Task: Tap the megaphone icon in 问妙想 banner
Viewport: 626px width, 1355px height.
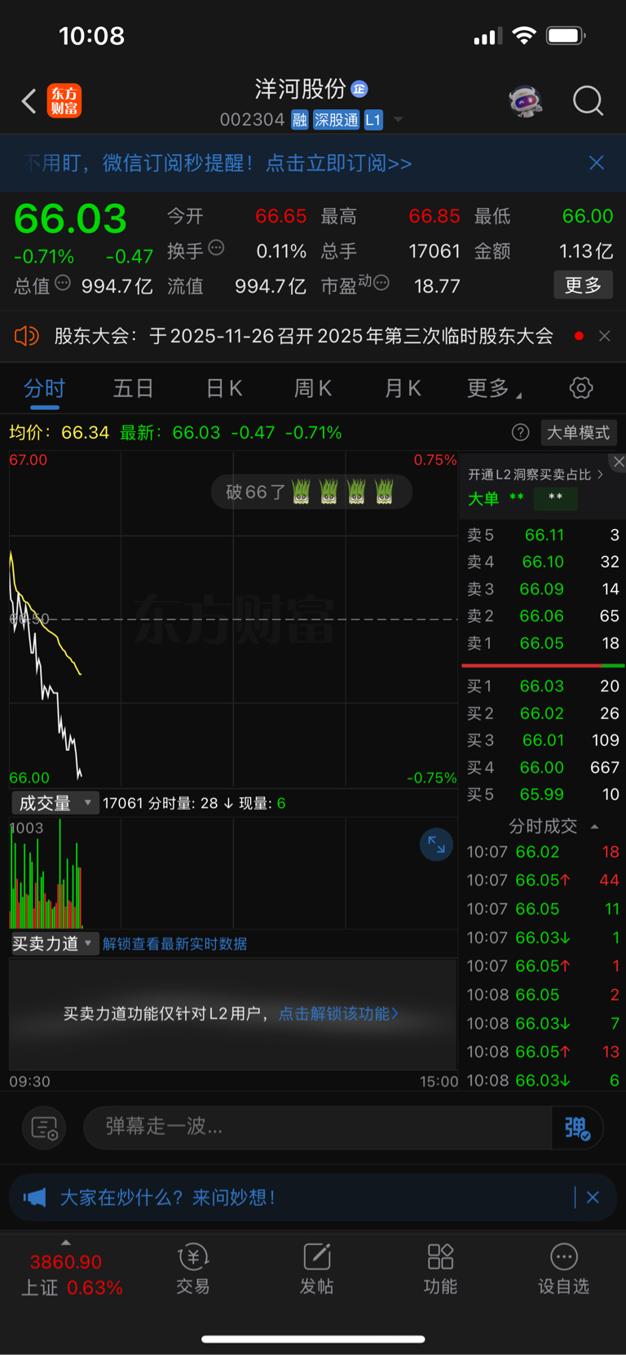Action: pos(35,1197)
